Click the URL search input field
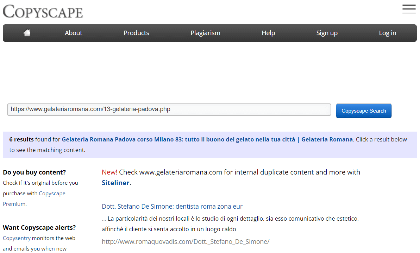 point(169,109)
